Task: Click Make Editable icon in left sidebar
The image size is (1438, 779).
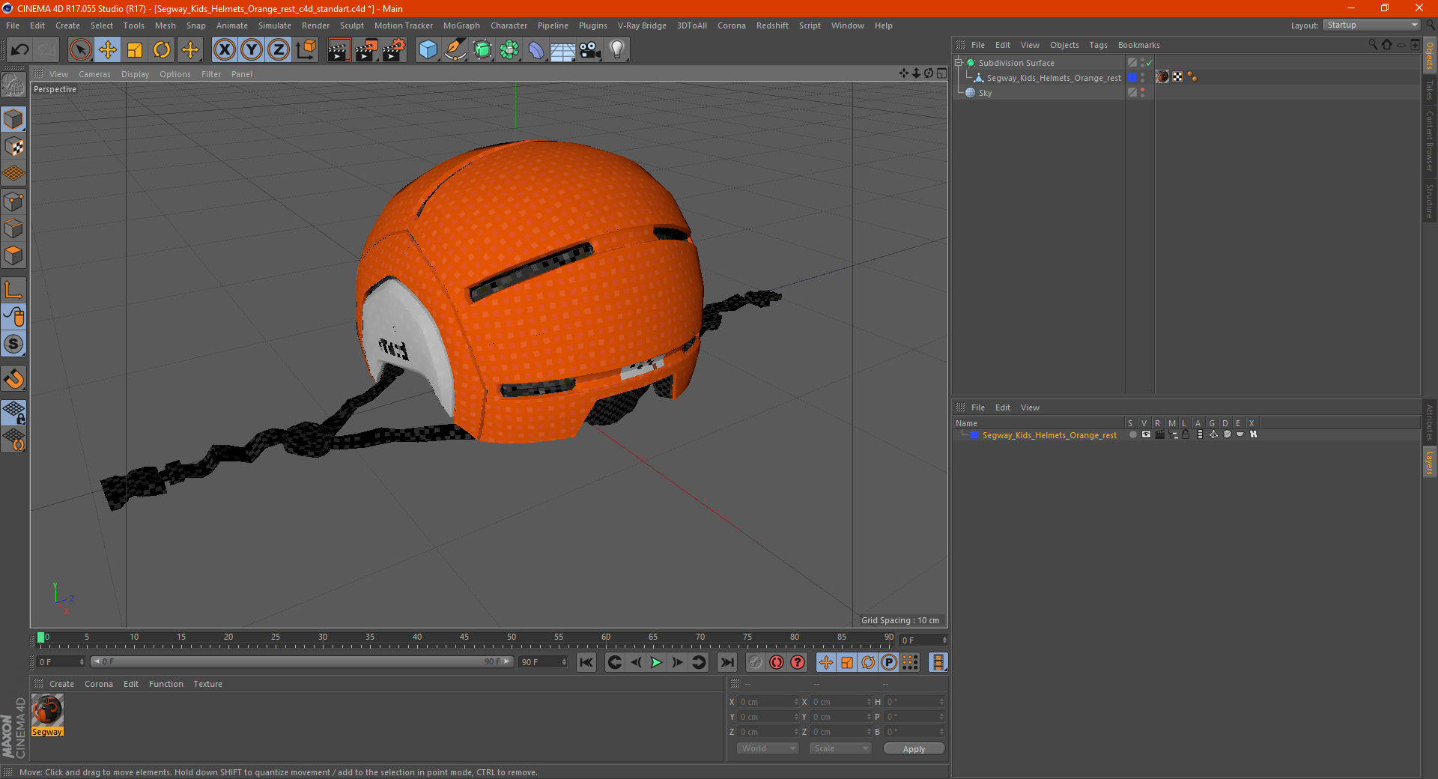Action: click(13, 85)
